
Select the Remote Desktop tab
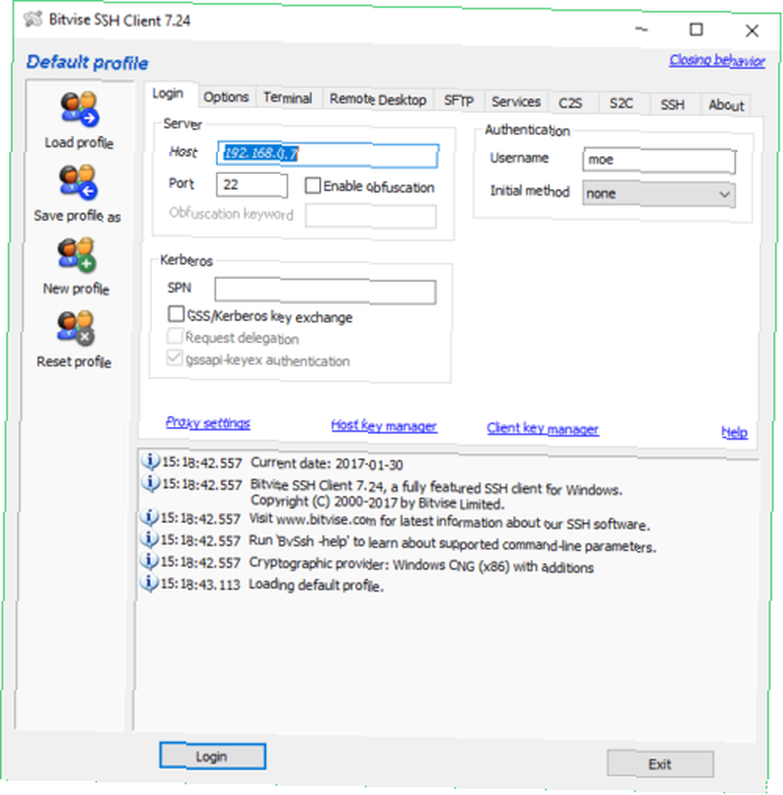point(378,99)
